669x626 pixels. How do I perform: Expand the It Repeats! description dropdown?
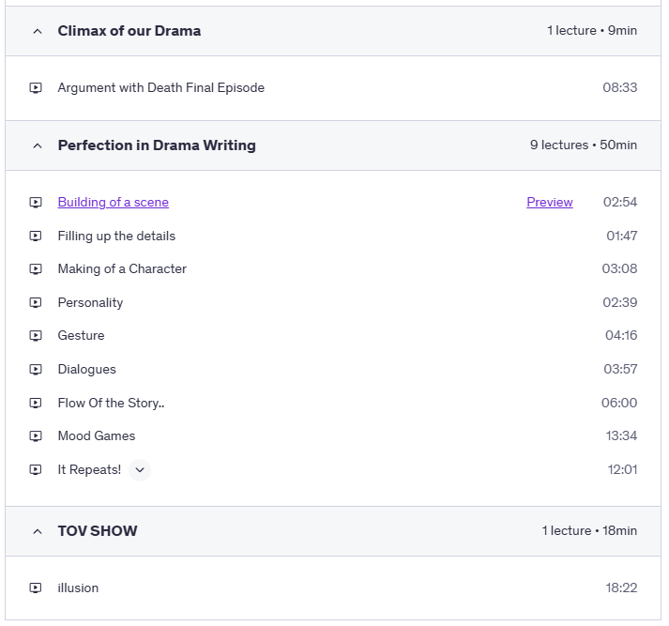click(140, 470)
